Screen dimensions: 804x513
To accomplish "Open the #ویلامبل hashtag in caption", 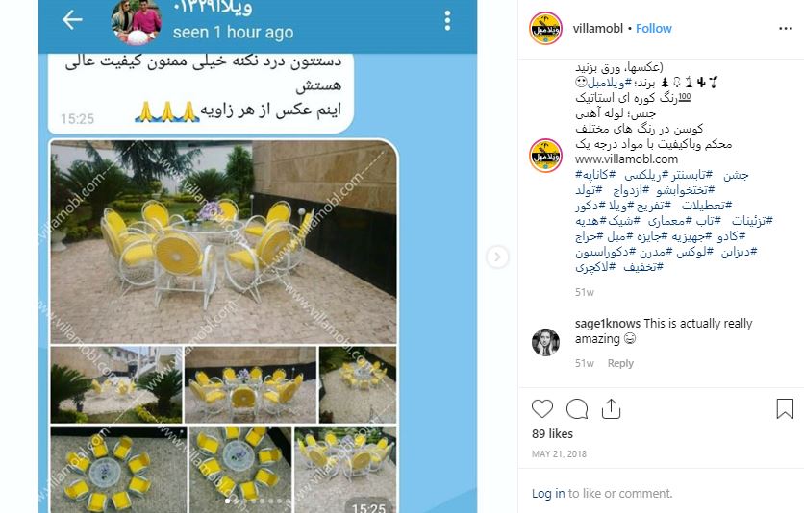I will [x=606, y=83].
